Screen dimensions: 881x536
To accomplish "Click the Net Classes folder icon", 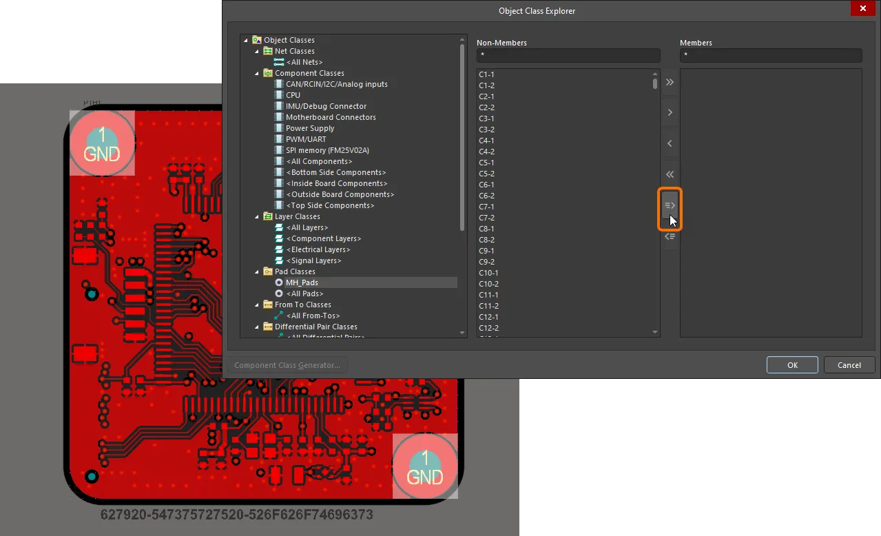I will (x=268, y=51).
